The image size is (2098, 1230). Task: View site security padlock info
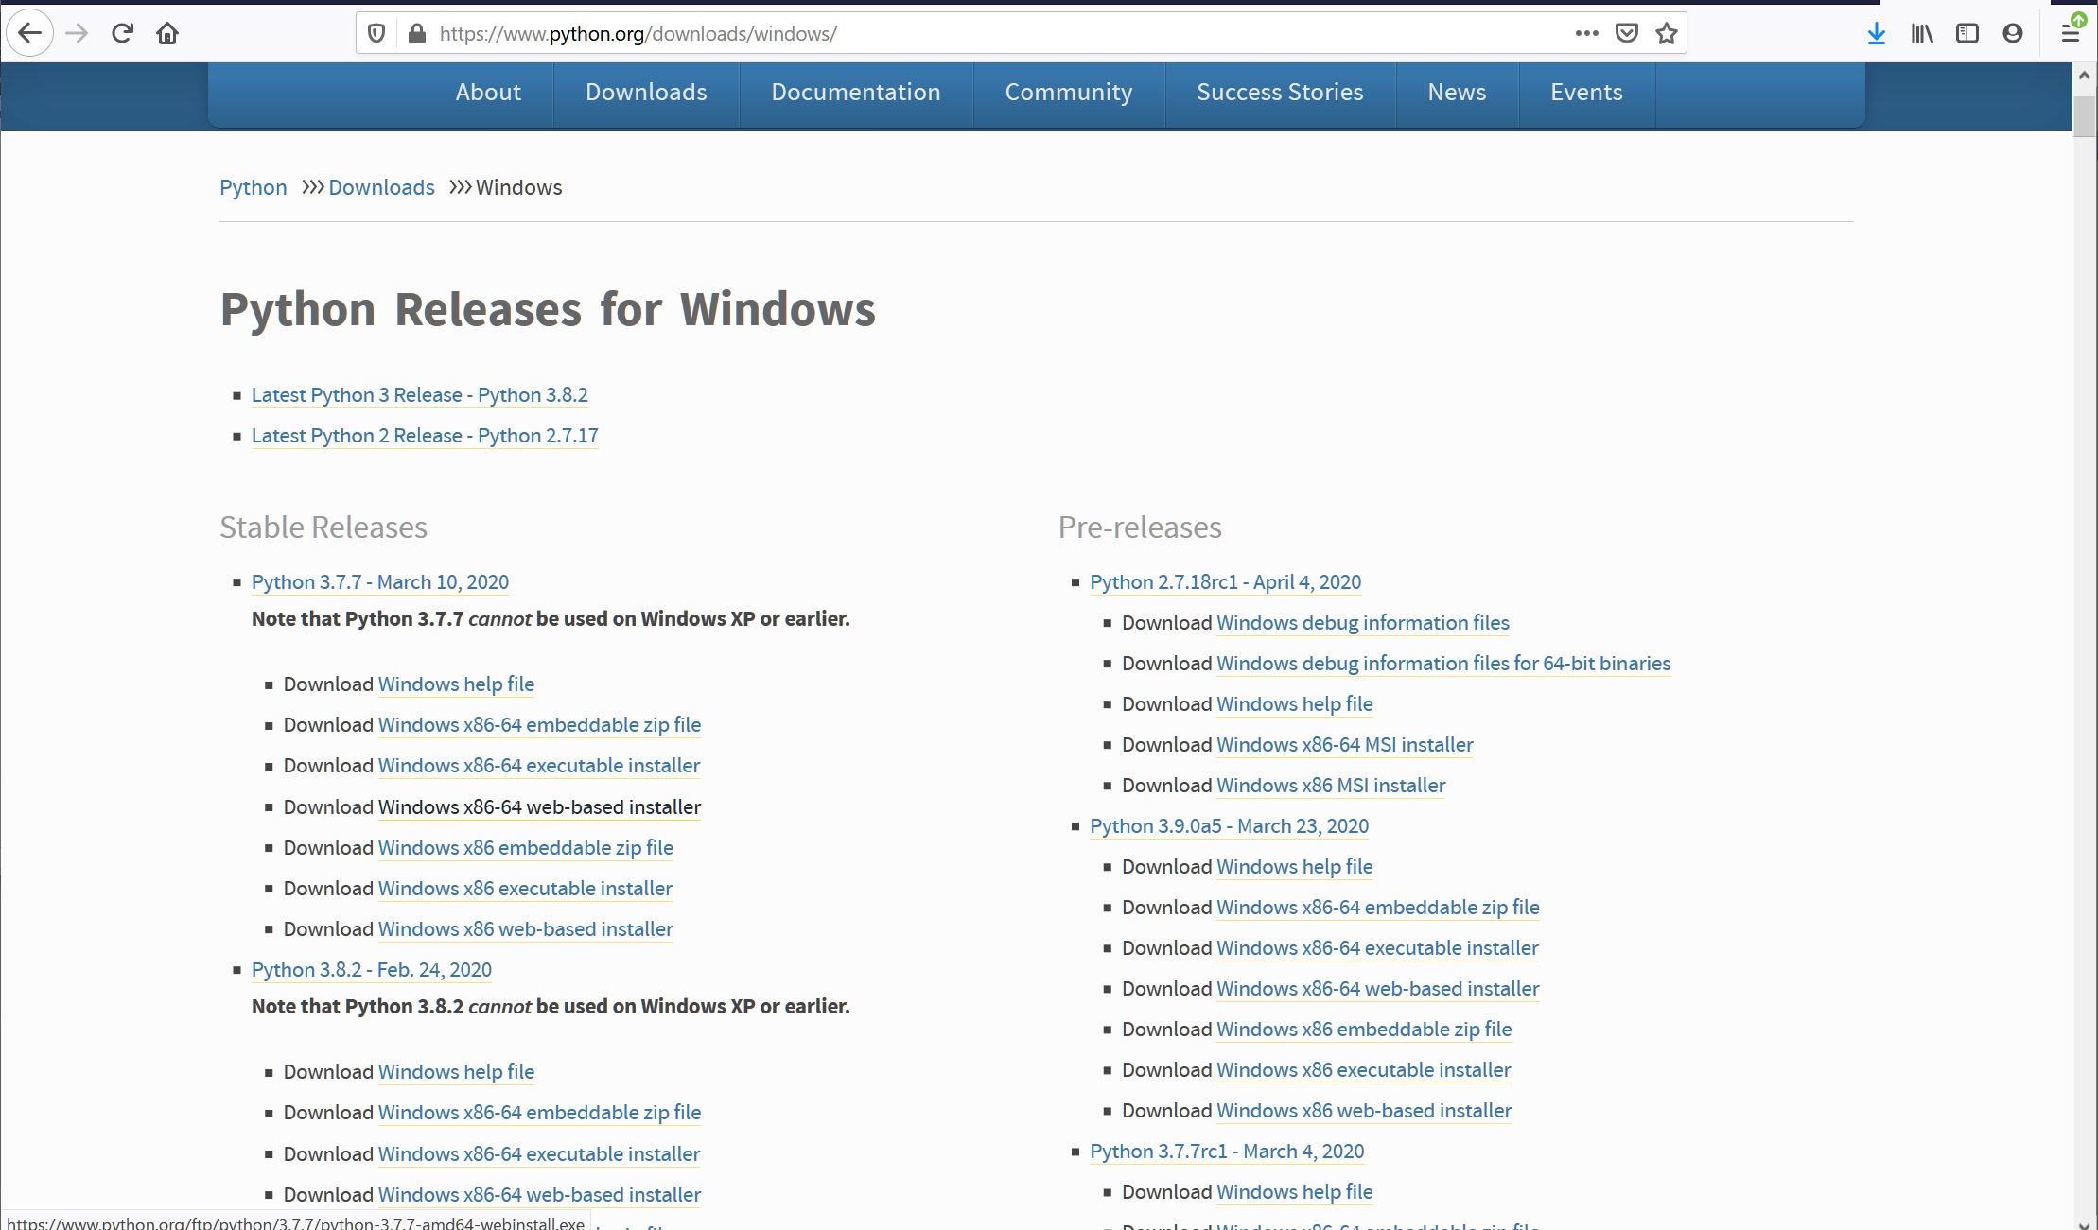(x=416, y=34)
